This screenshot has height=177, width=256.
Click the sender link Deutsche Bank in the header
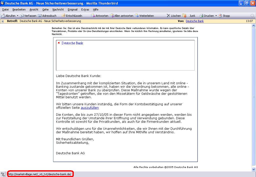(195, 21)
